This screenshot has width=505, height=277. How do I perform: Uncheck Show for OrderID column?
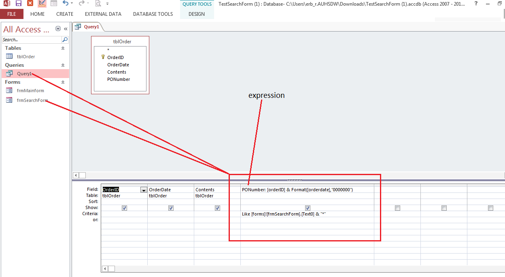tap(124, 208)
